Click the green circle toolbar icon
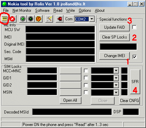146x128 pixels. pyautogui.click(x=23, y=19)
